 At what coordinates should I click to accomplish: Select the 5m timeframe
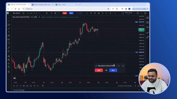(x=31, y=13)
